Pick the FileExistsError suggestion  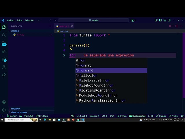tap(111, 81)
